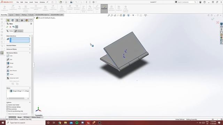The height and width of the screenshot is (125, 223).
Task: Open Mate help question mark
Action: click(31, 24)
